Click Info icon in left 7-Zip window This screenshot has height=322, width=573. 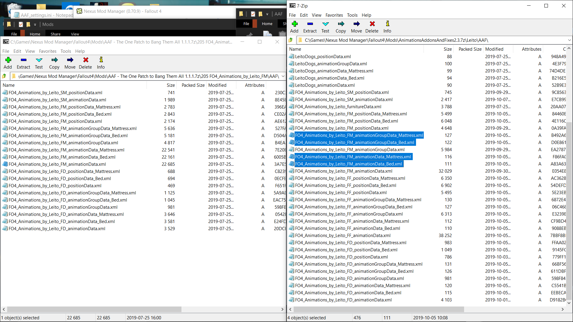coord(101,60)
